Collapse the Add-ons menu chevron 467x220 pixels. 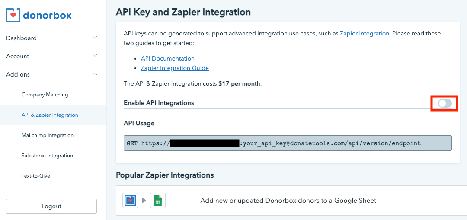click(x=95, y=74)
